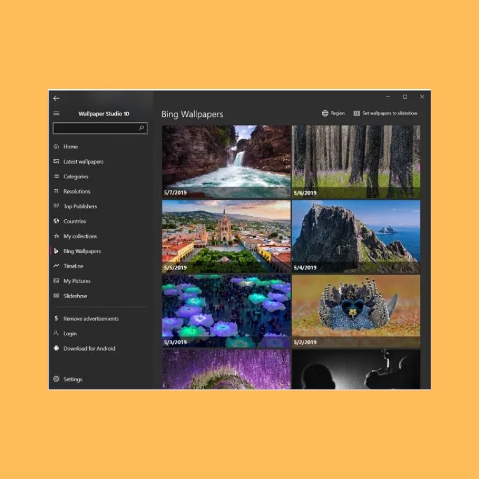Click the search magnifier icon
This screenshot has width=479, height=479.
tap(141, 128)
